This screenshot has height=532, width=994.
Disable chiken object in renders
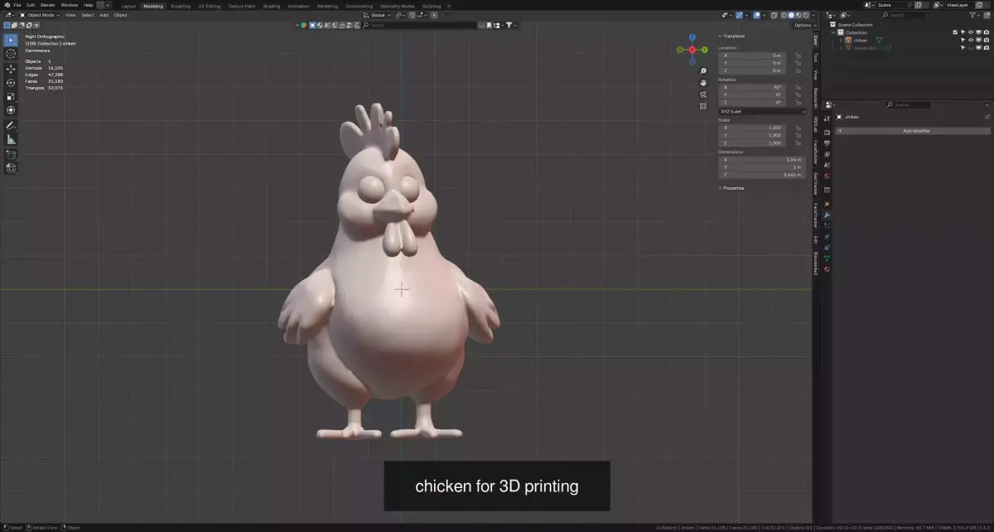point(987,40)
